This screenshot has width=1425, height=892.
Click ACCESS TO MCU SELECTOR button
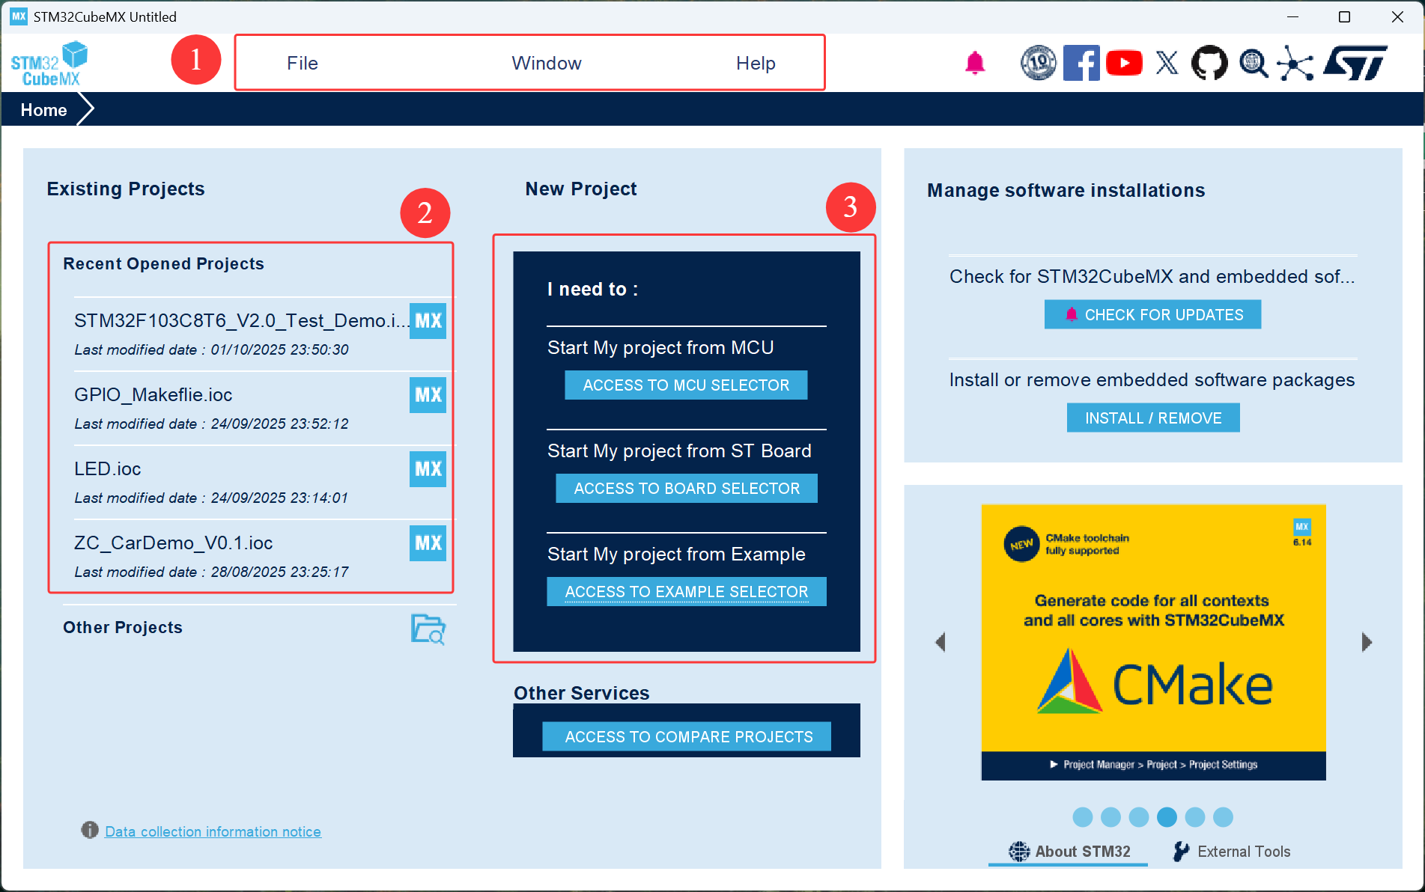(x=686, y=385)
